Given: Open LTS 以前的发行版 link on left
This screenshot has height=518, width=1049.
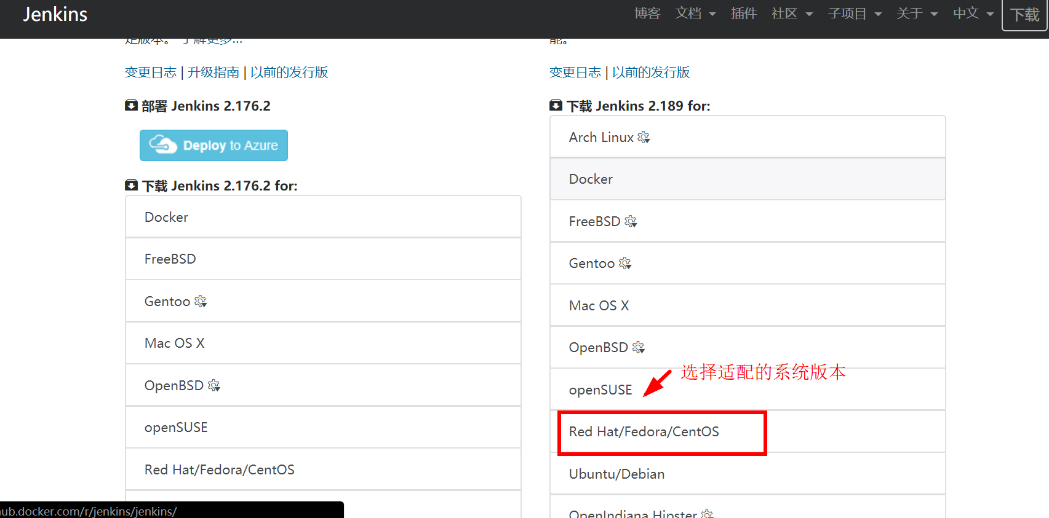Looking at the screenshot, I should click(x=289, y=73).
